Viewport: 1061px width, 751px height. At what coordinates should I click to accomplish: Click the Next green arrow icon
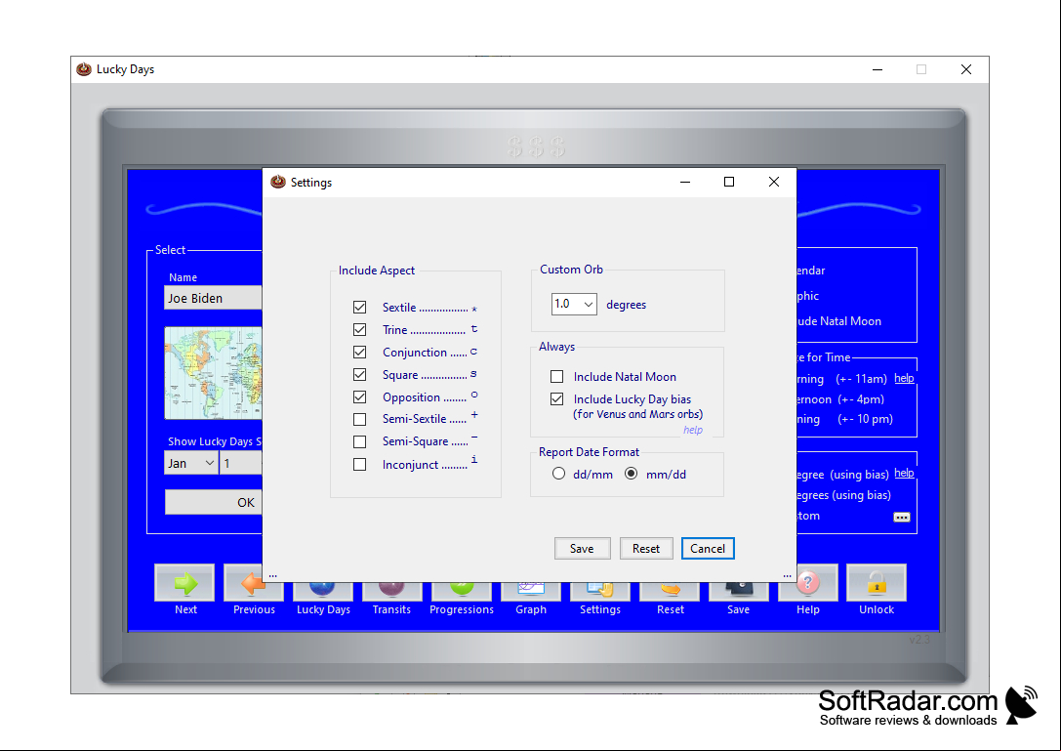pos(184,582)
